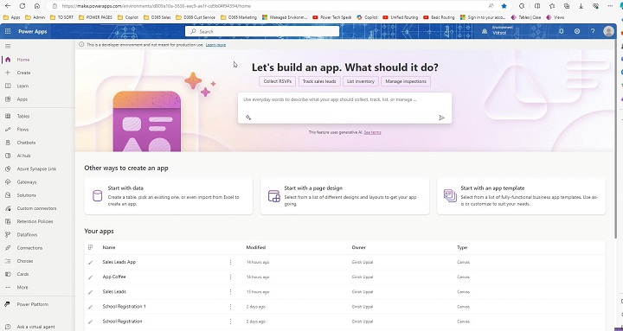Click the Azure Synapse Link icon

pos(8,169)
